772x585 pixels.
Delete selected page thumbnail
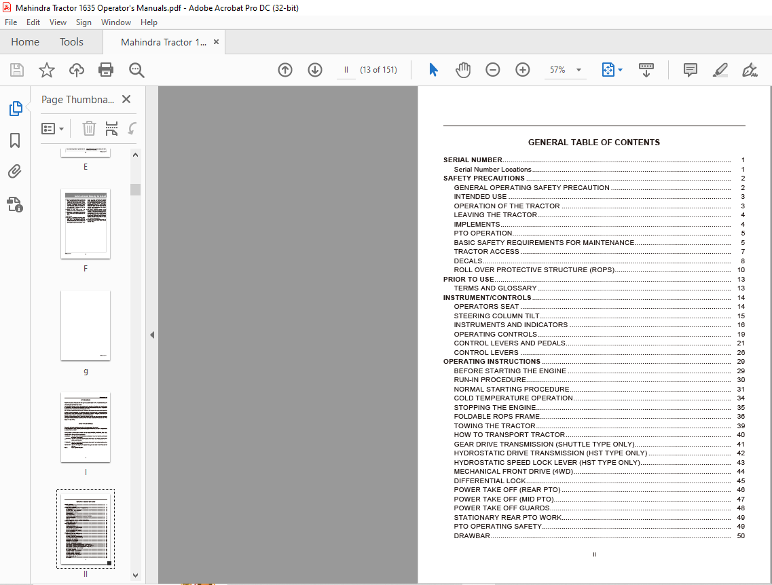[x=89, y=128]
